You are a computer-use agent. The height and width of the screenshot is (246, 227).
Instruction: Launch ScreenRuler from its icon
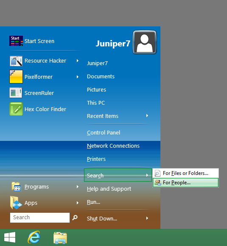point(16,93)
